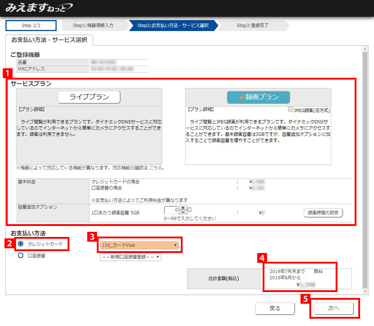The image size is (374, 326).
Task: Click the 録画時間の目安 button
Action: [x=323, y=213]
